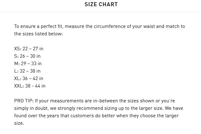201x134 pixels.
Task: Click the SIZE CHART title heading
Action: [101, 4]
